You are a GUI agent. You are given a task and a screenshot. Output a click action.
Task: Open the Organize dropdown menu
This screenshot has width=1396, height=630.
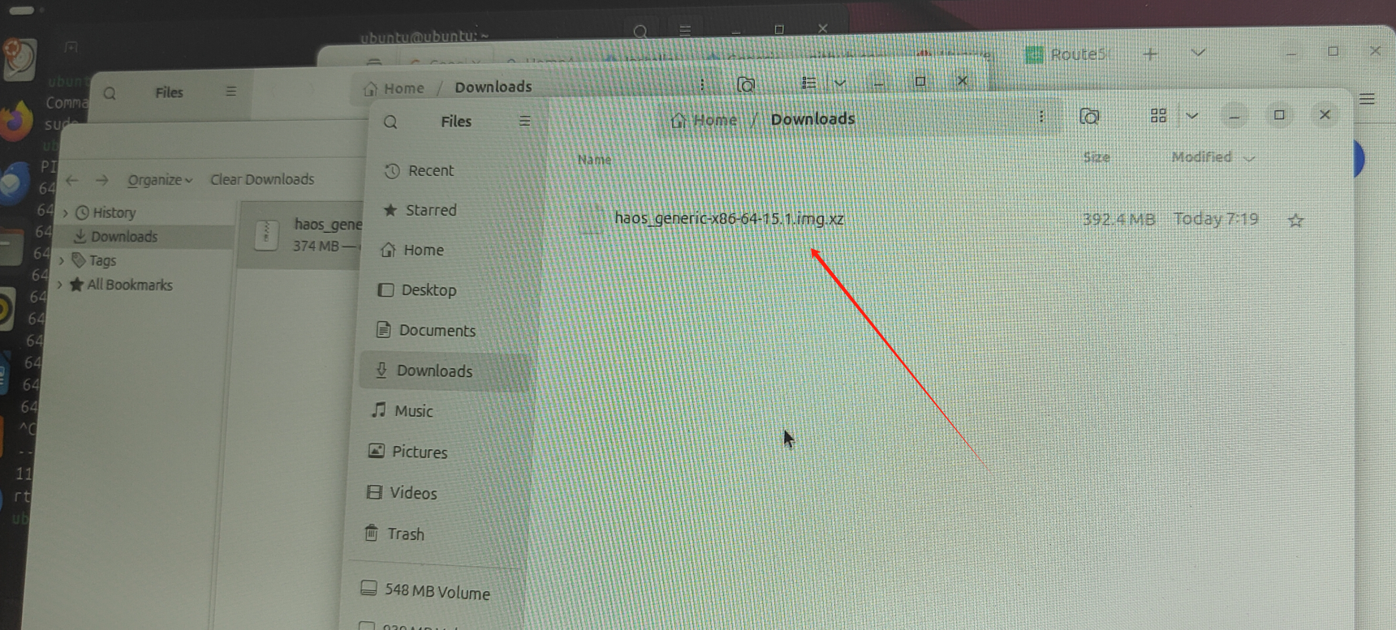(159, 180)
